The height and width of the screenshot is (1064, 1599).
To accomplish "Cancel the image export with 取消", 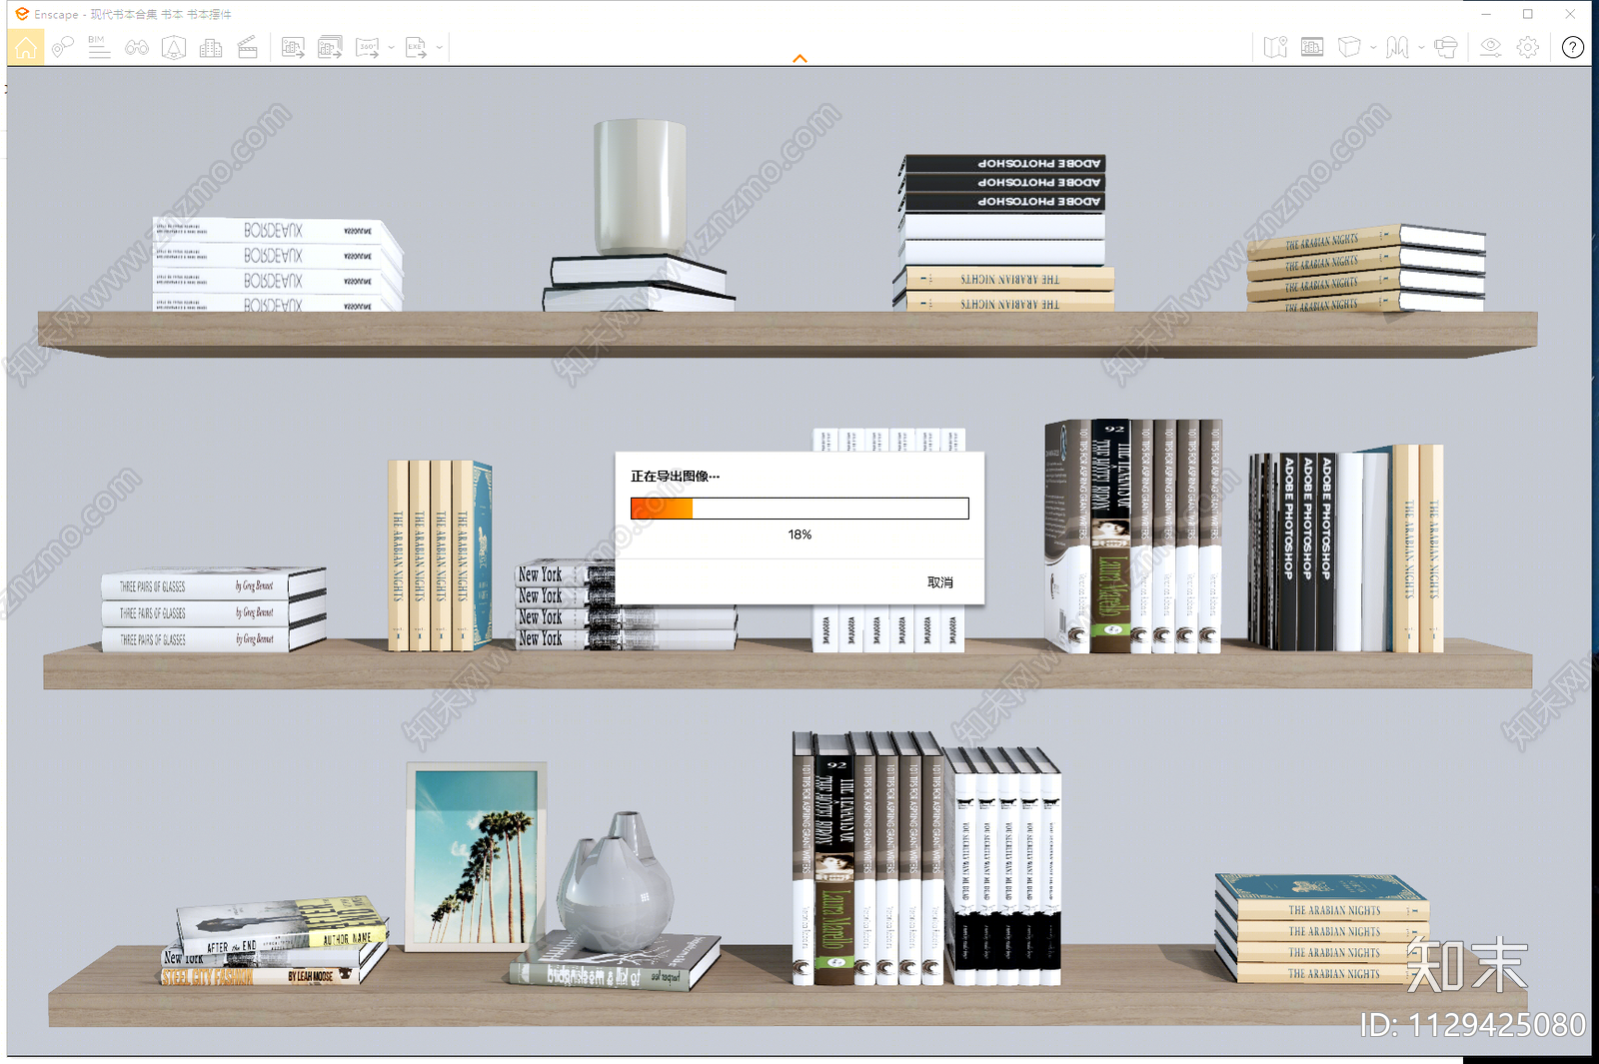I will (x=940, y=582).
